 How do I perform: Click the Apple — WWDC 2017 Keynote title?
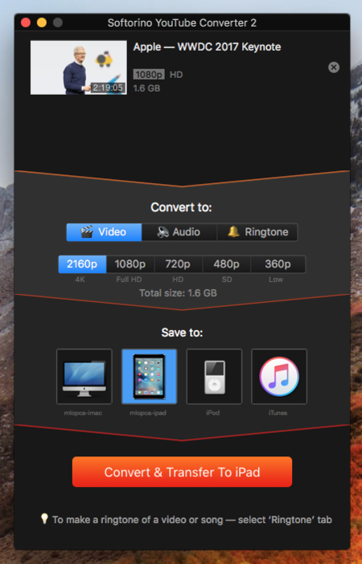pyautogui.click(x=207, y=47)
